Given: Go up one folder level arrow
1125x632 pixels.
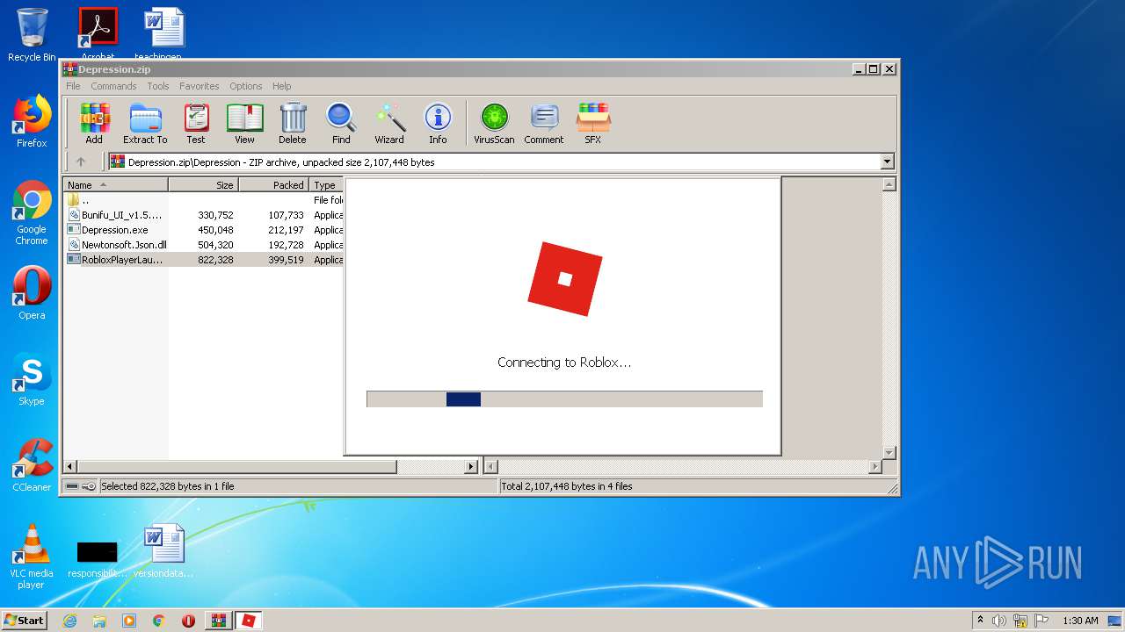Looking at the screenshot, I should point(81,162).
